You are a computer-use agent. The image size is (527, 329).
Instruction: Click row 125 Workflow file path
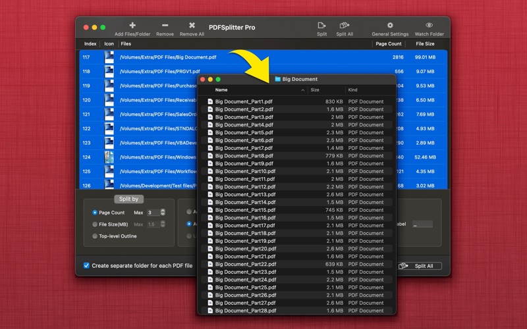(x=158, y=171)
